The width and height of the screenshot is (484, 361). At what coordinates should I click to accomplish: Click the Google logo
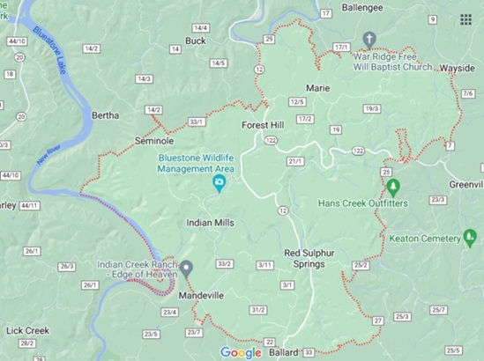(x=241, y=353)
